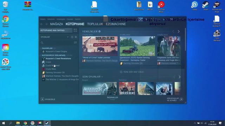Open the Windows notification center
Viewport: 225px width, 126px height.
point(220,123)
